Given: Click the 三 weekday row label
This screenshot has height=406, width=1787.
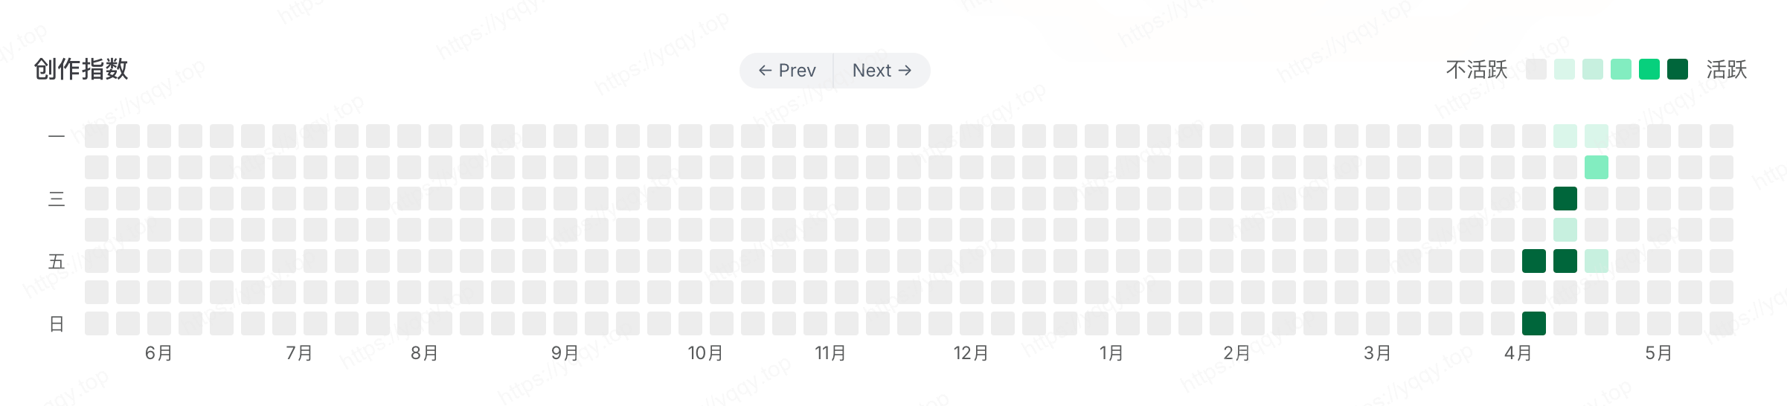Looking at the screenshot, I should (57, 199).
